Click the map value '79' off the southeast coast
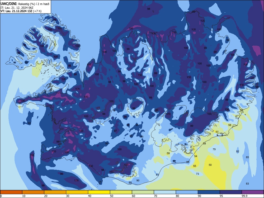The image size is (264, 198). click(214, 149)
